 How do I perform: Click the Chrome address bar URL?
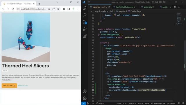tap(33, 9)
